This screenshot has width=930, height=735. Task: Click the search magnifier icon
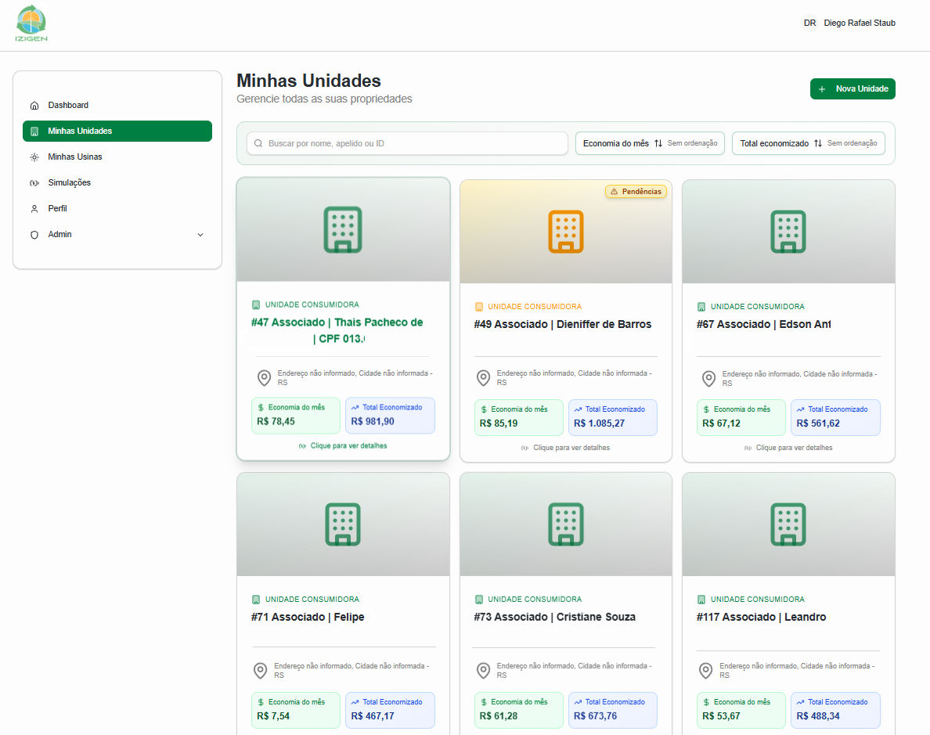pos(258,144)
